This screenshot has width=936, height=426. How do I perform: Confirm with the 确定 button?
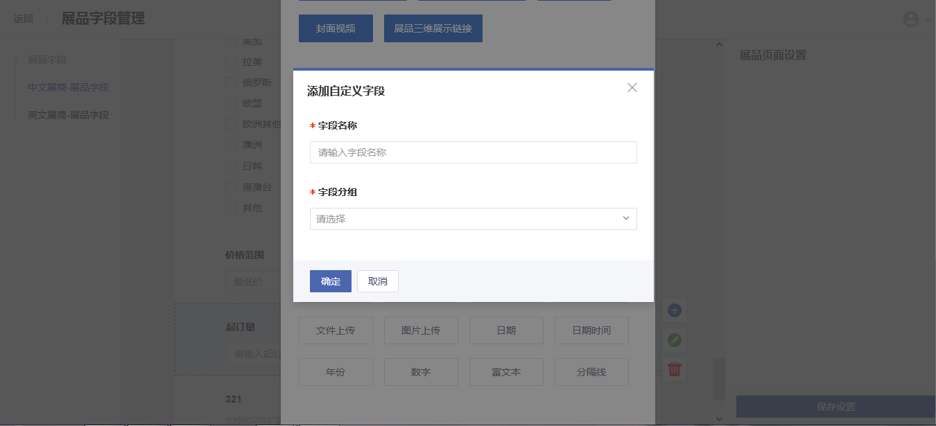(x=331, y=281)
